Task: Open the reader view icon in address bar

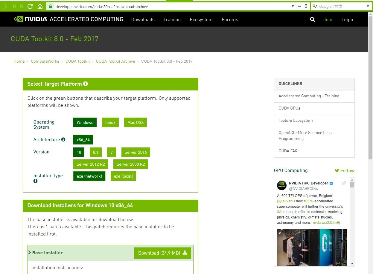Action: pyautogui.click(x=299, y=6)
